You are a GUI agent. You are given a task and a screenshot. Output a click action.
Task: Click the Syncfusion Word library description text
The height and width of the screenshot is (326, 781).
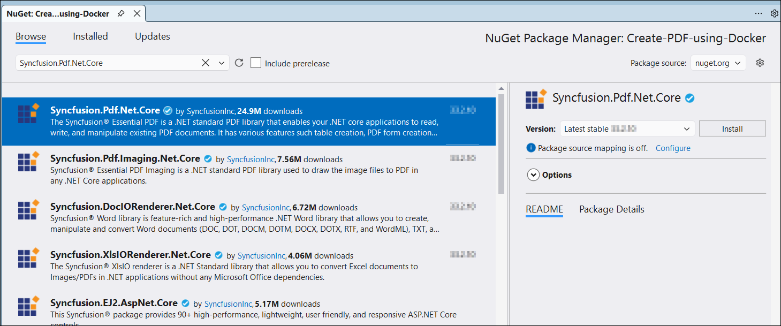click(245, 224)
